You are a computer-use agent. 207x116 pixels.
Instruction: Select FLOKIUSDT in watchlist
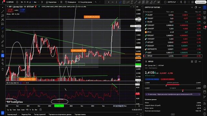tap(173, 25)
